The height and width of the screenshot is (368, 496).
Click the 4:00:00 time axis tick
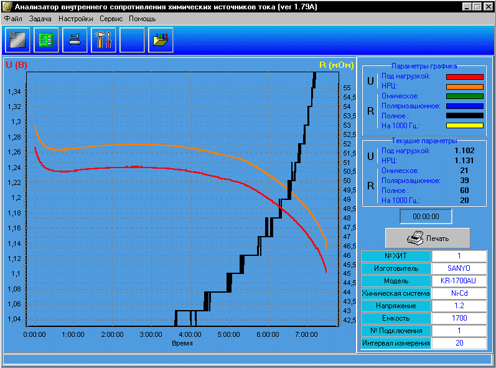tap(190, 334)
